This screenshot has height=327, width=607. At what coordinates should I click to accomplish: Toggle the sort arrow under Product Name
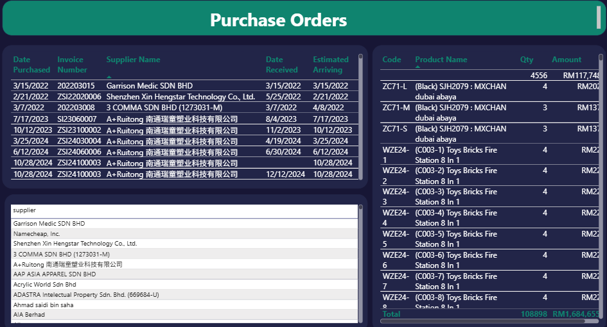418,67
